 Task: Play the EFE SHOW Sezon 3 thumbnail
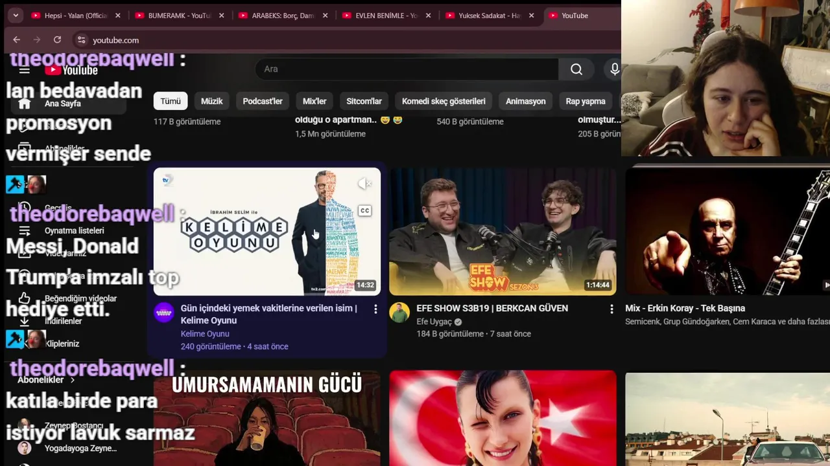point(503,232)
